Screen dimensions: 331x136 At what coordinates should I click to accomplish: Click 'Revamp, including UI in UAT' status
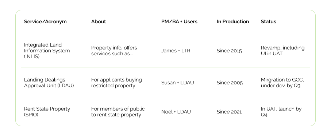(x=283, y=51)
